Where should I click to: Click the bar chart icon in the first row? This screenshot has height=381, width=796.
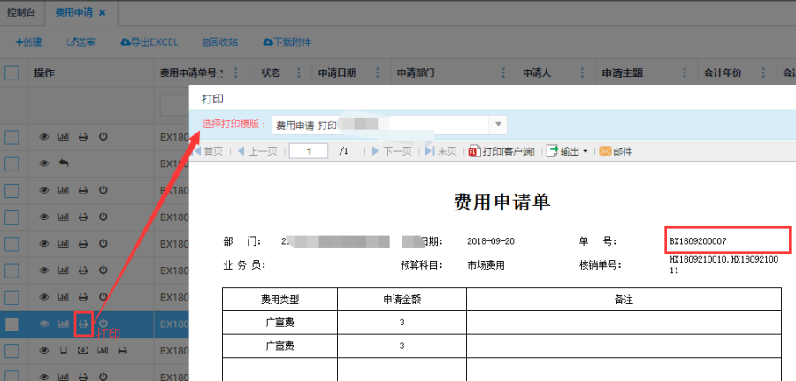point(64,137)
